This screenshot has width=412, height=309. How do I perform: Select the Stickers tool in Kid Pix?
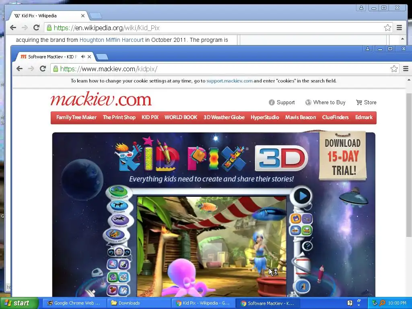[x=118, y=206]
